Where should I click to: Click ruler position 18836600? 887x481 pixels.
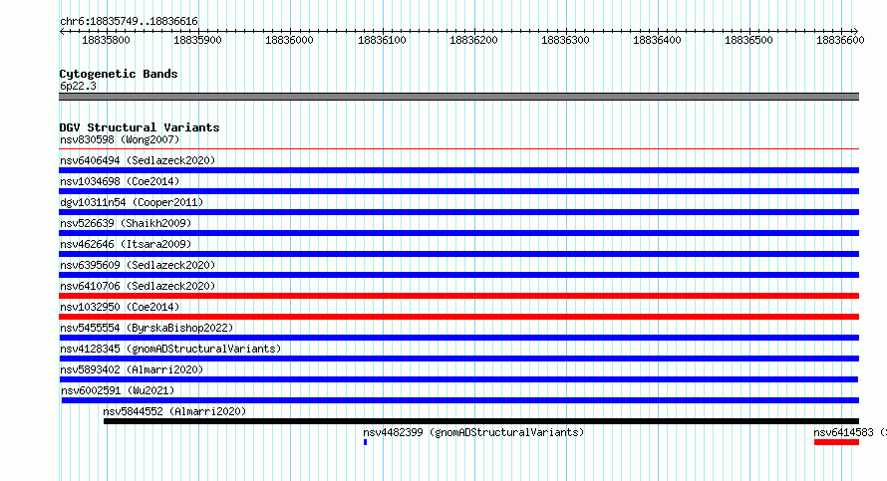pyautogui.click(x=840, y=40)
